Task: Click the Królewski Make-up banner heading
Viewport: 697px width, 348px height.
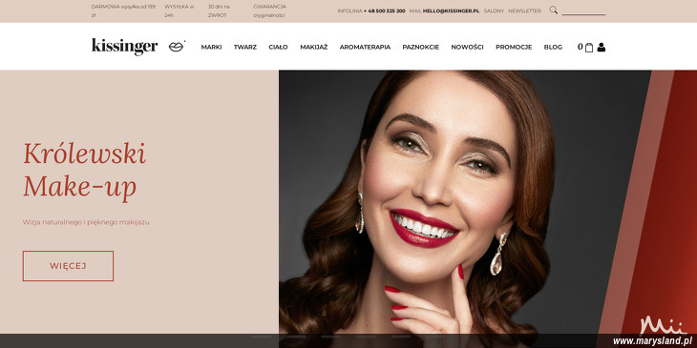Action: pos(84,171)
